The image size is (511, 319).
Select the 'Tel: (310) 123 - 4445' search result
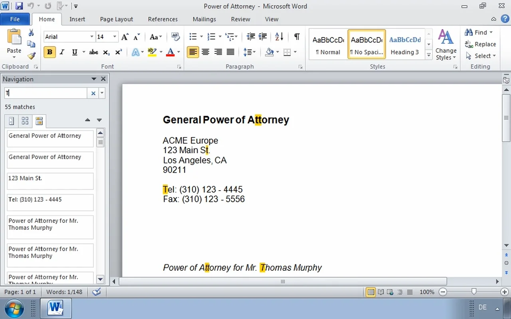tap(50, 202)
